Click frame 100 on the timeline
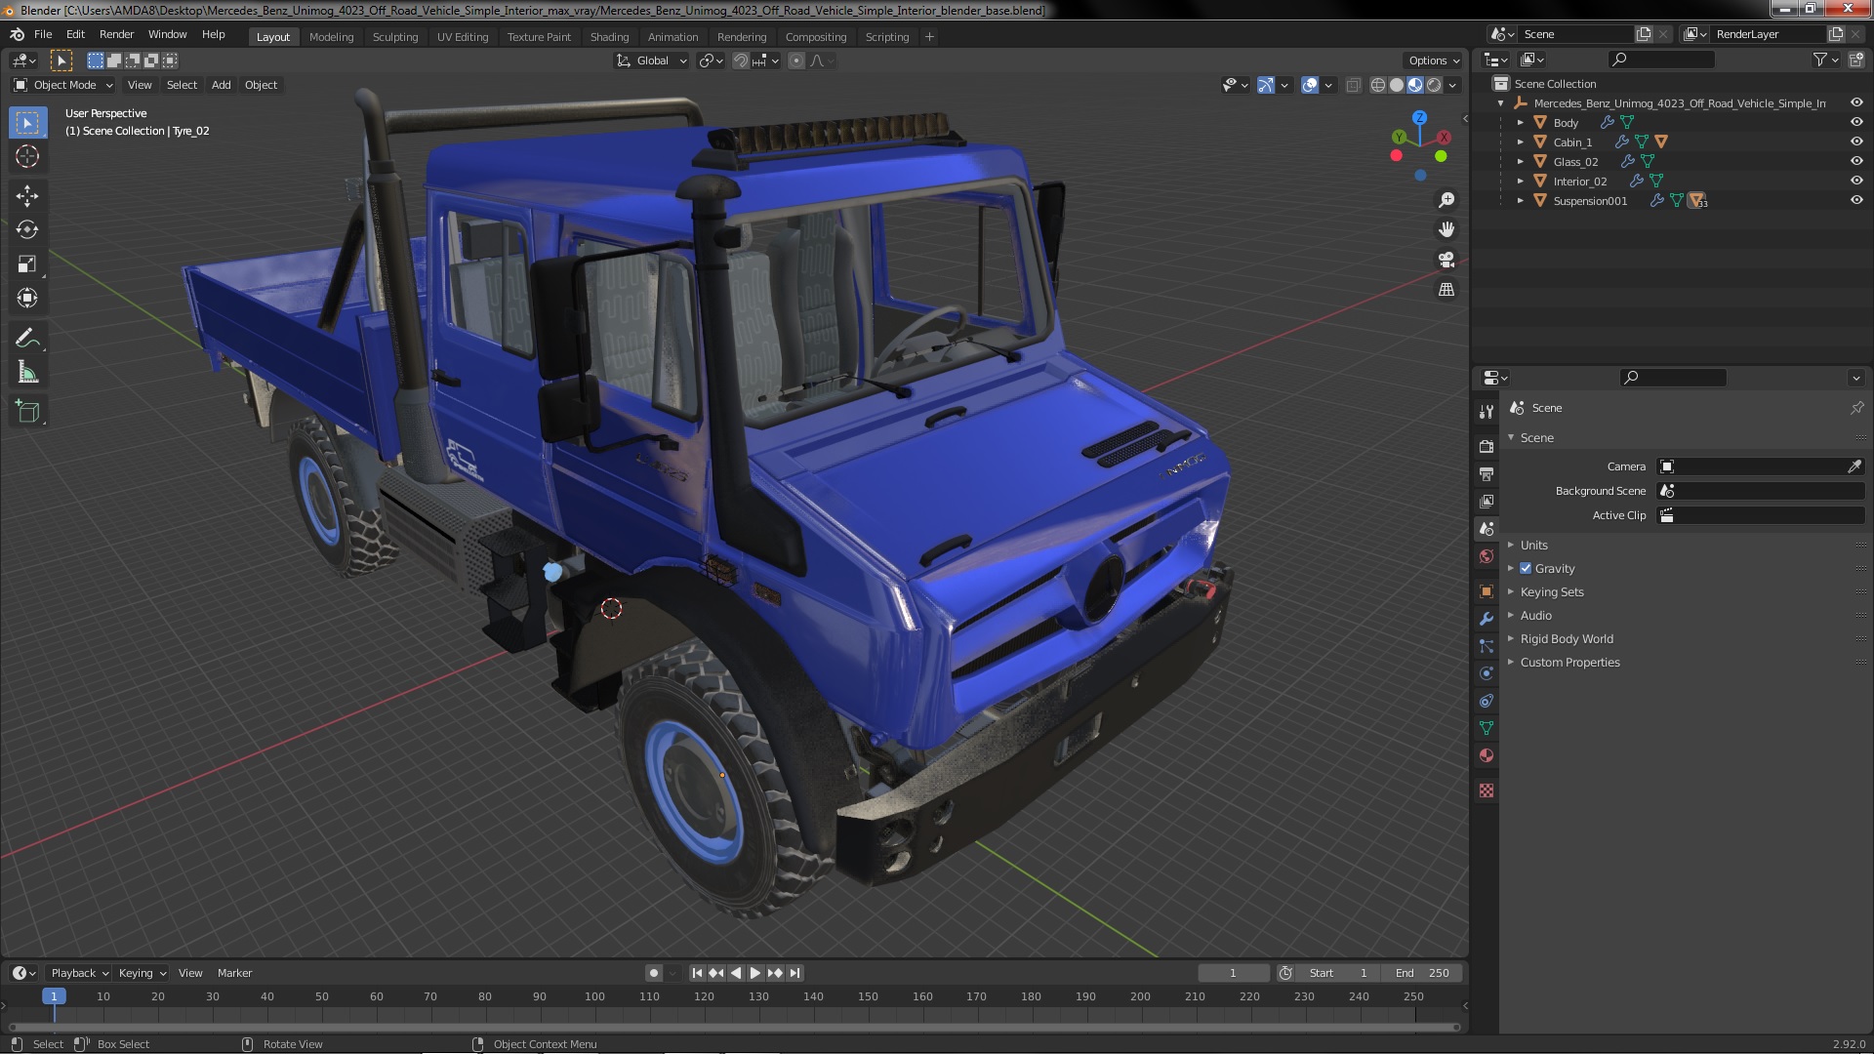Image resolution: width=1874 pixels, height=1054 pixels. pyautogui.click(x=594, y=997)
